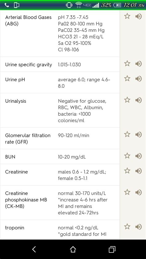
Task: Star the Urine specific gravity card
Action: pos(127,63)
